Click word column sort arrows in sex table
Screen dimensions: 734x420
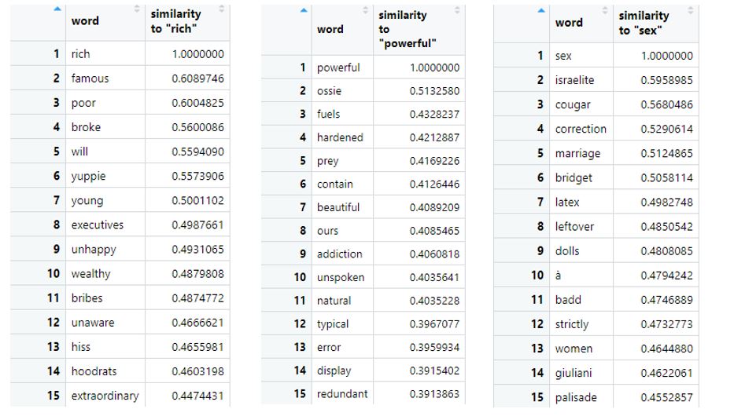click(x=605, y=10)
